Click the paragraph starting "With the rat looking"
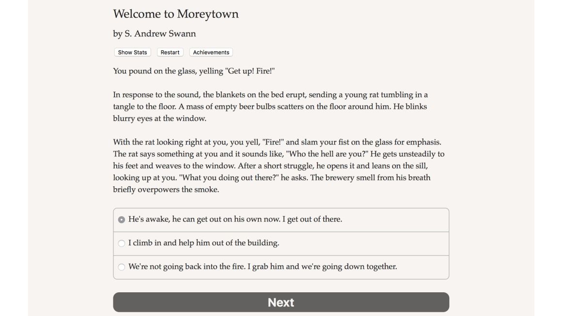 279,166
